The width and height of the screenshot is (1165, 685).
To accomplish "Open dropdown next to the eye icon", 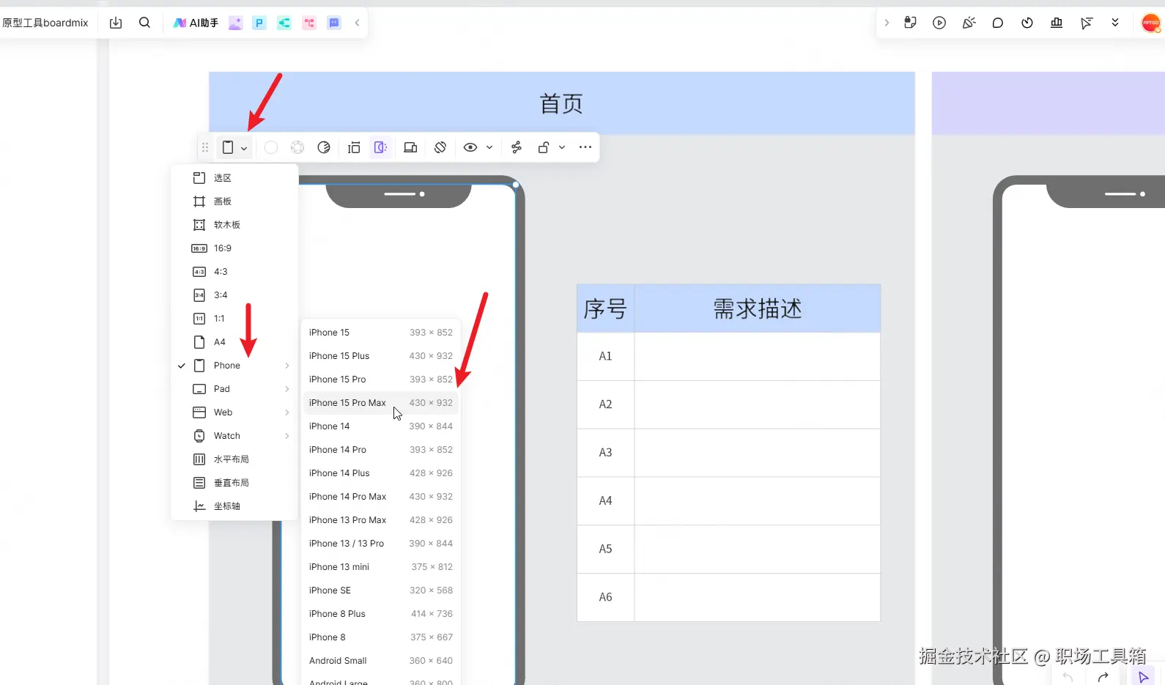I will click(x=489, y=147).
